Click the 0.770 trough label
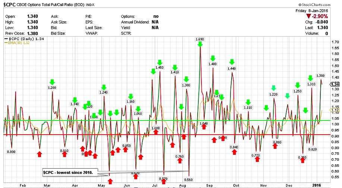Viewport: 342px width, 188px height. 255,156
